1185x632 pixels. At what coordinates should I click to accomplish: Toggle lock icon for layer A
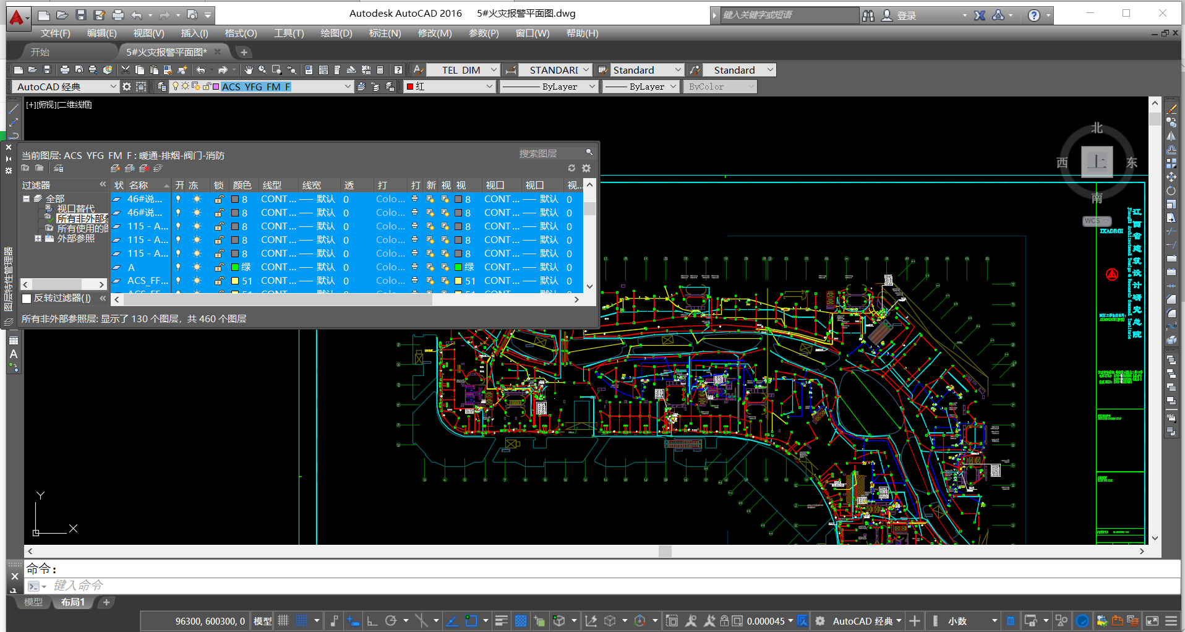click(219, 267)
